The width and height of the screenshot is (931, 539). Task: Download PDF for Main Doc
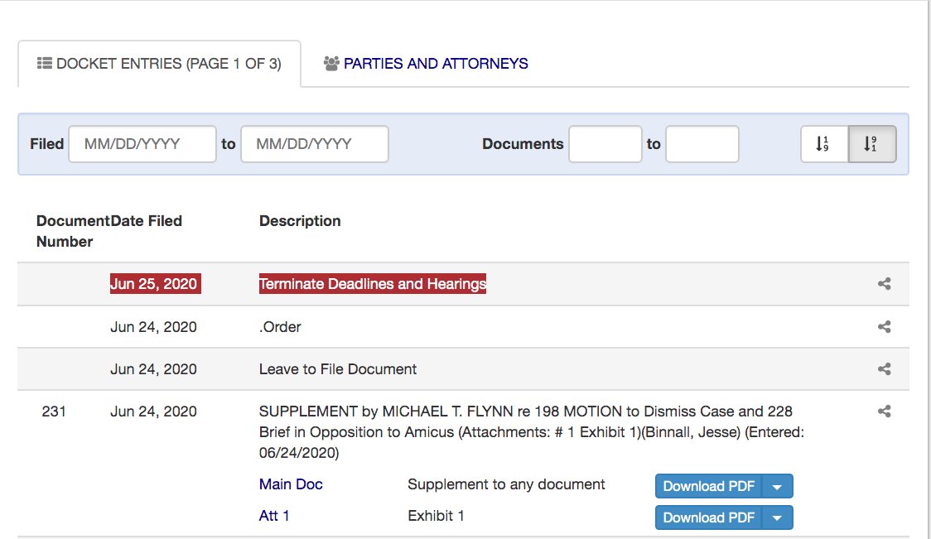click(x=709, y=486)
